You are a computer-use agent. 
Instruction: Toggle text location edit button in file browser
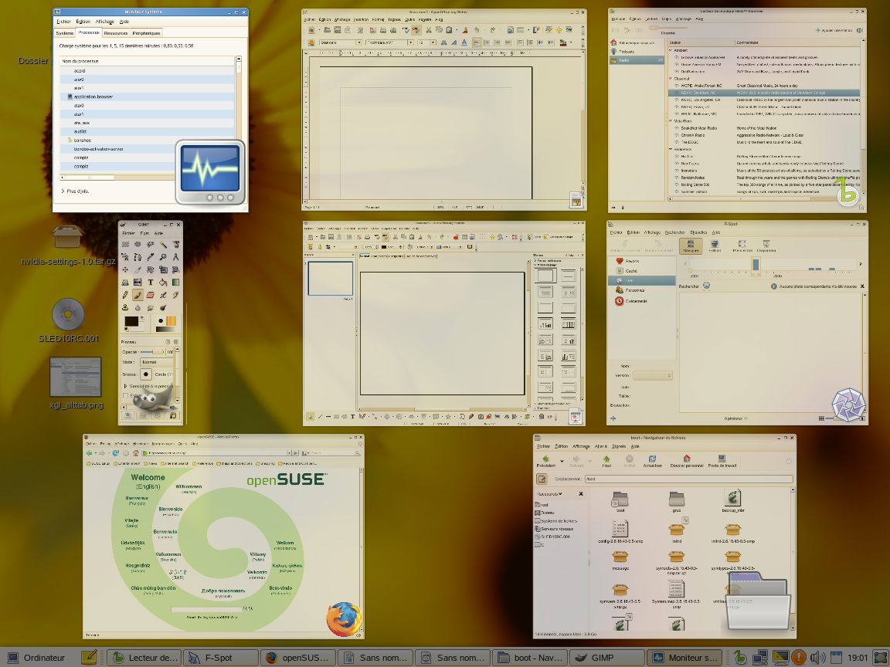click(x=542, y=479)
